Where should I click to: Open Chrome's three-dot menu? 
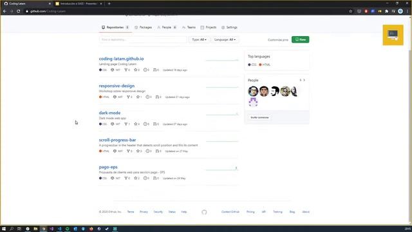[407, 12]
